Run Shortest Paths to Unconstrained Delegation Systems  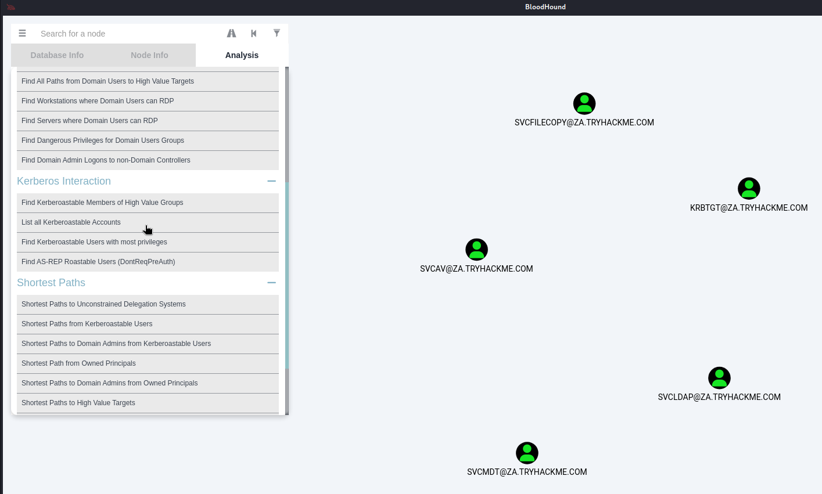(x=148, y=304)
